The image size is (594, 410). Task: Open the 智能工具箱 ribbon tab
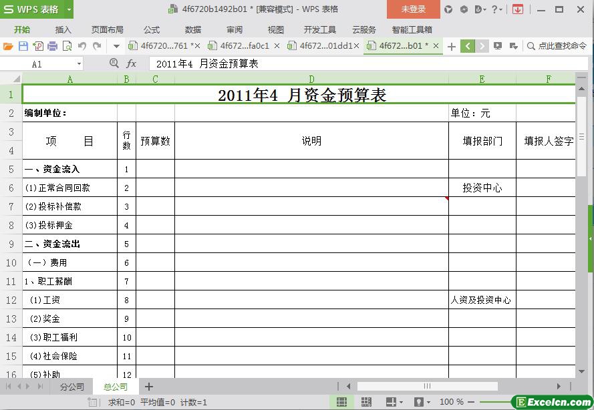pos(412,29)
